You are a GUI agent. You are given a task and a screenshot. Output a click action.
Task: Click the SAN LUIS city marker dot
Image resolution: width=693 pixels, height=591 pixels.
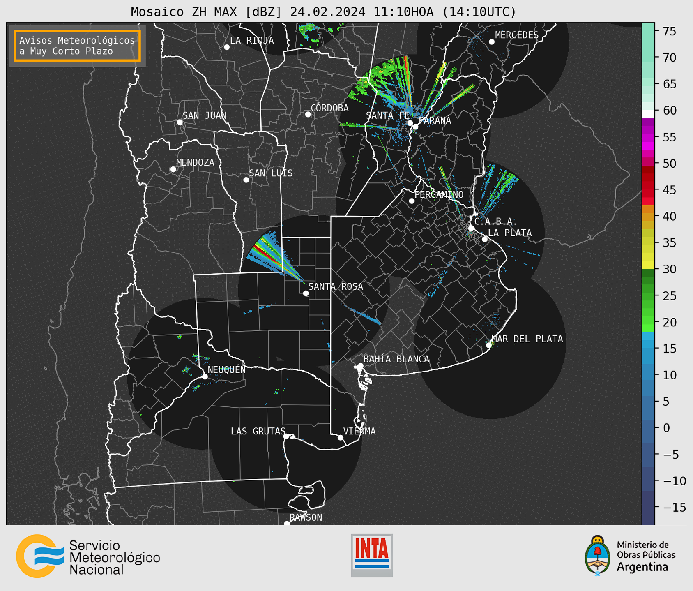tap(246, 180)
